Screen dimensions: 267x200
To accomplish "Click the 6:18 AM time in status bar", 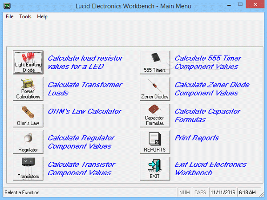I will tap(247, 192).
